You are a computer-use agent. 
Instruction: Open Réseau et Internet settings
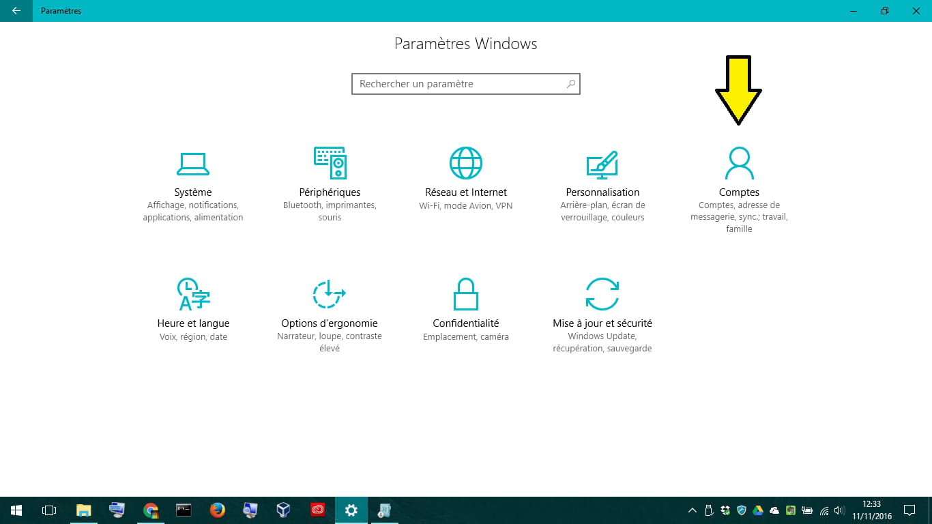[x=466, y=179]
